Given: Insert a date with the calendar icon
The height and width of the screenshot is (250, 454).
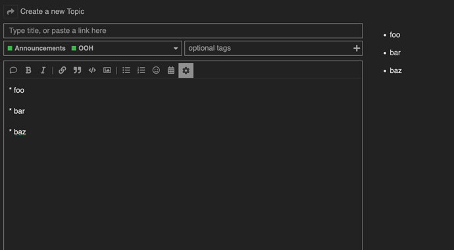Looking at the screenshot, I should click(171, 70).
